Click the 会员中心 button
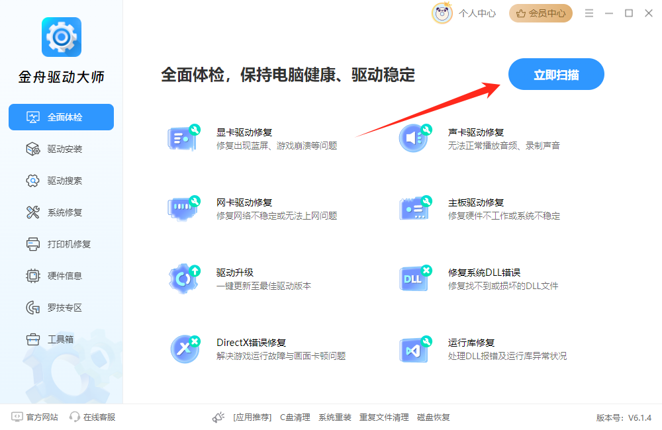662x430 pixels. click(540, 13)
